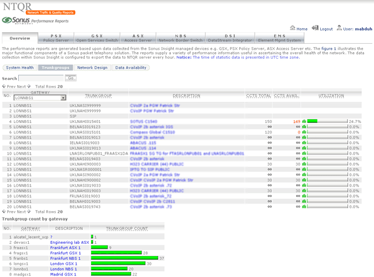
Task: Click the user icon beside mabduh
Action: (x=338, y=28)
